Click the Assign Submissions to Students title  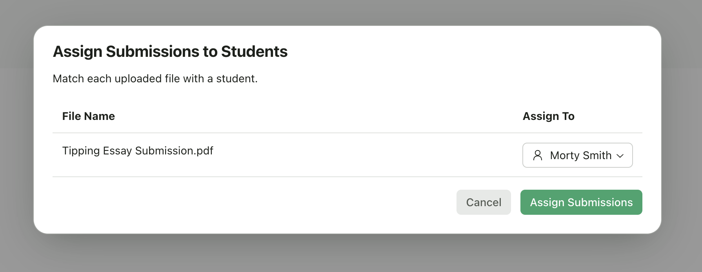click(170, 51)
